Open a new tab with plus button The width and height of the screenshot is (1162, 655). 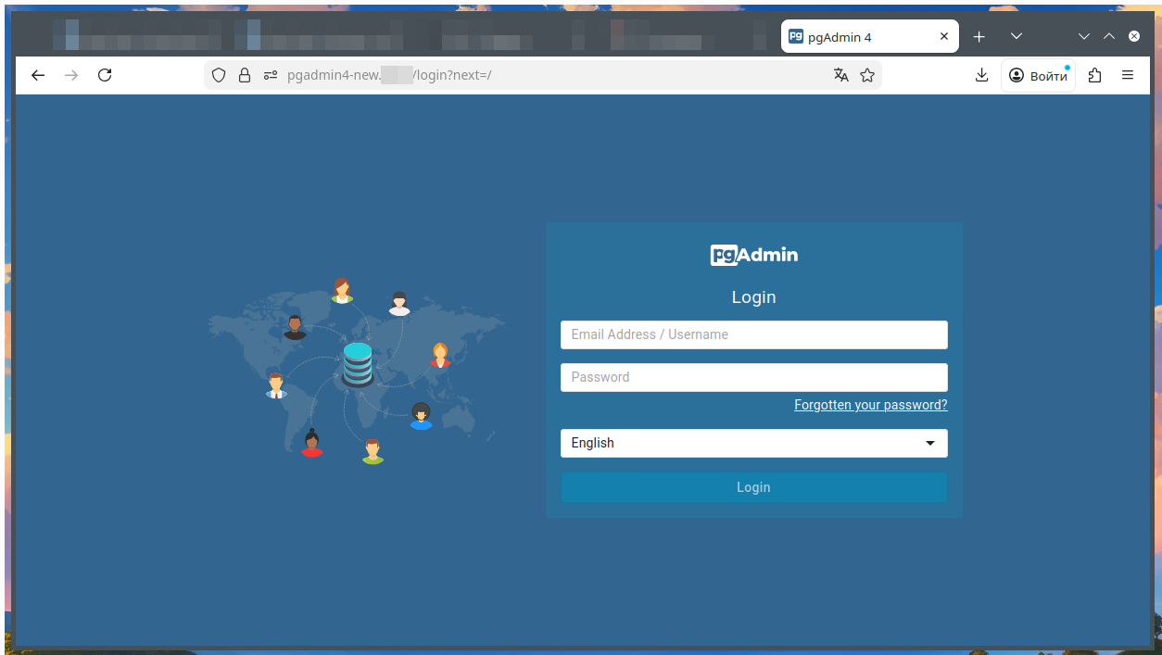point(979,36)
